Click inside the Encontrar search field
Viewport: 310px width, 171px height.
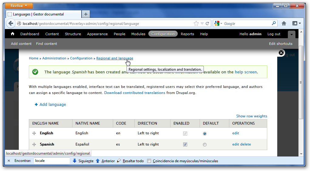52,161
